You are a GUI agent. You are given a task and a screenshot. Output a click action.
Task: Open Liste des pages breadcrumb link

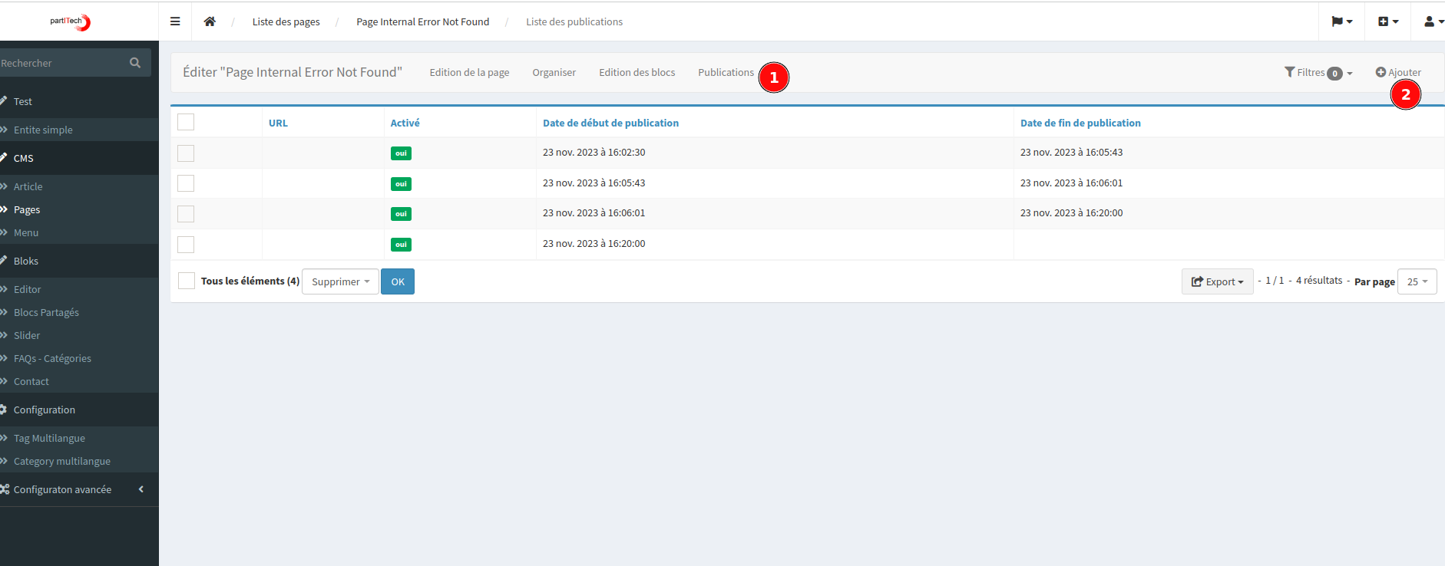coord(286,21)
